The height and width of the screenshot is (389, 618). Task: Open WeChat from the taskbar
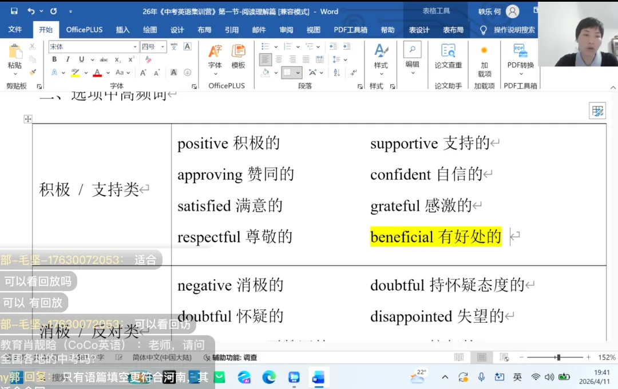219,378
